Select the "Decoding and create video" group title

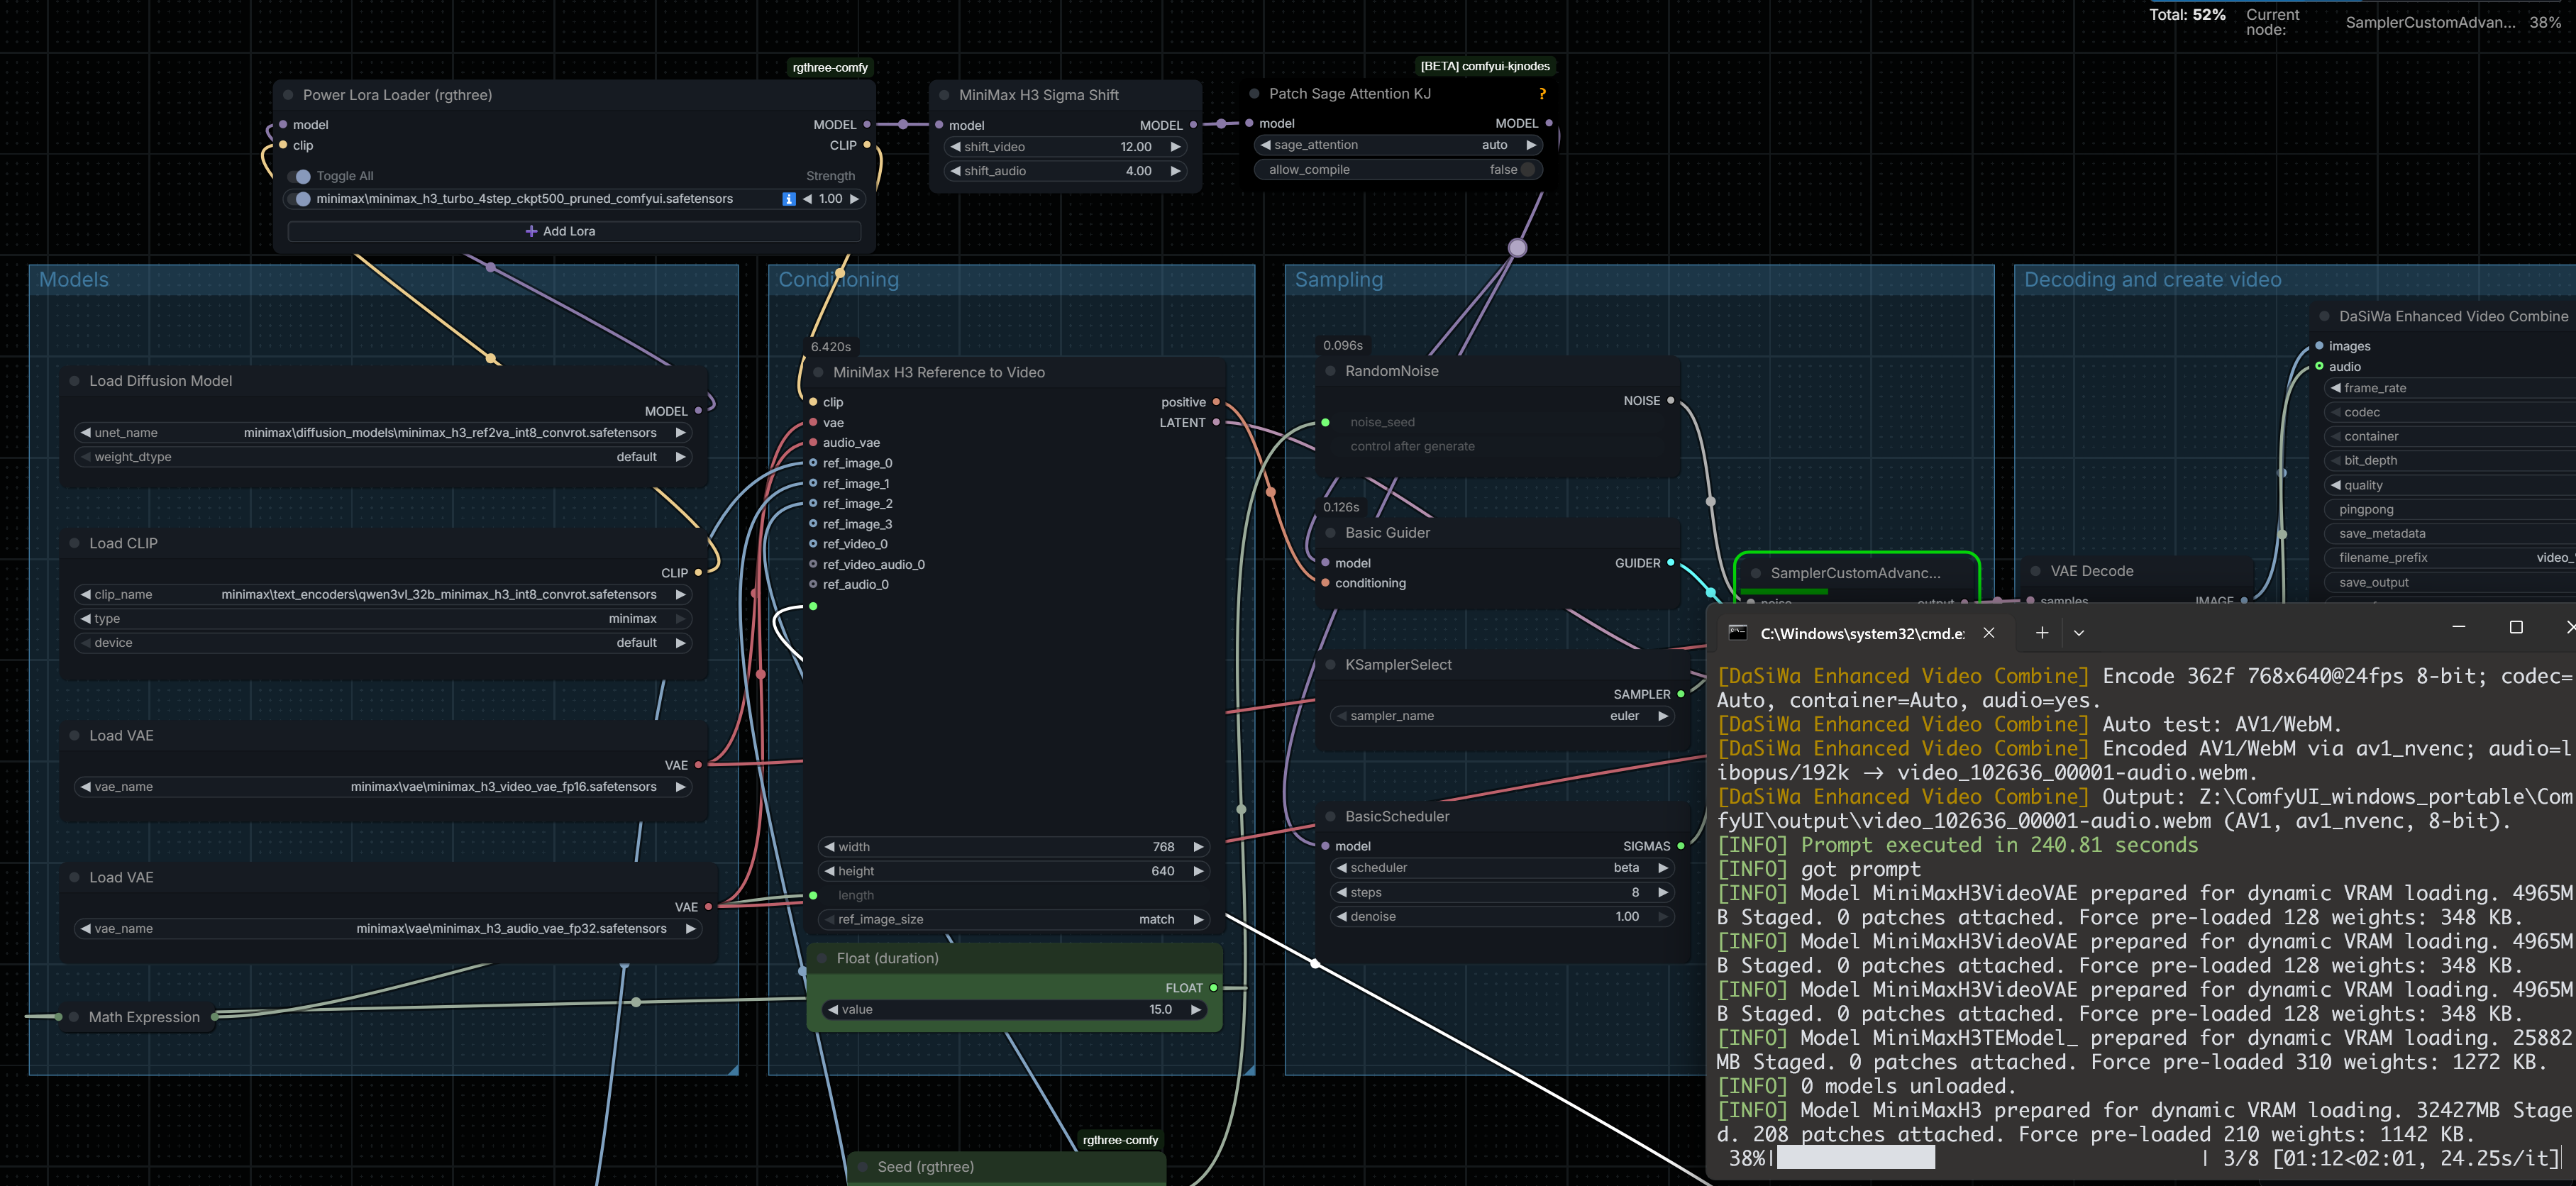pos(2152,280)
